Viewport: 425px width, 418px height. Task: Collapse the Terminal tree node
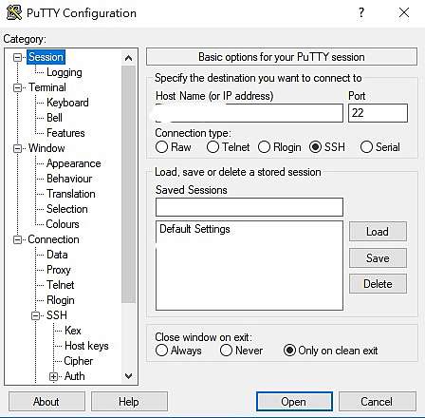pyautogui.click(x=18, y=87)
